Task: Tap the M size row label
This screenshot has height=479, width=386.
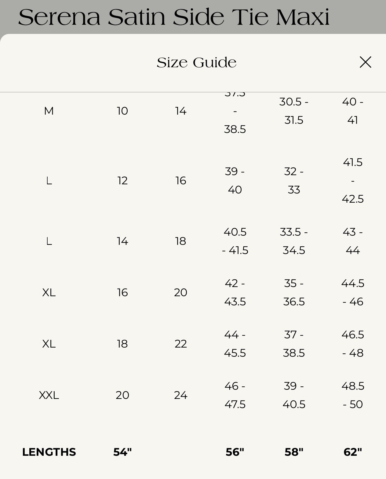Action: pos(49,111)
